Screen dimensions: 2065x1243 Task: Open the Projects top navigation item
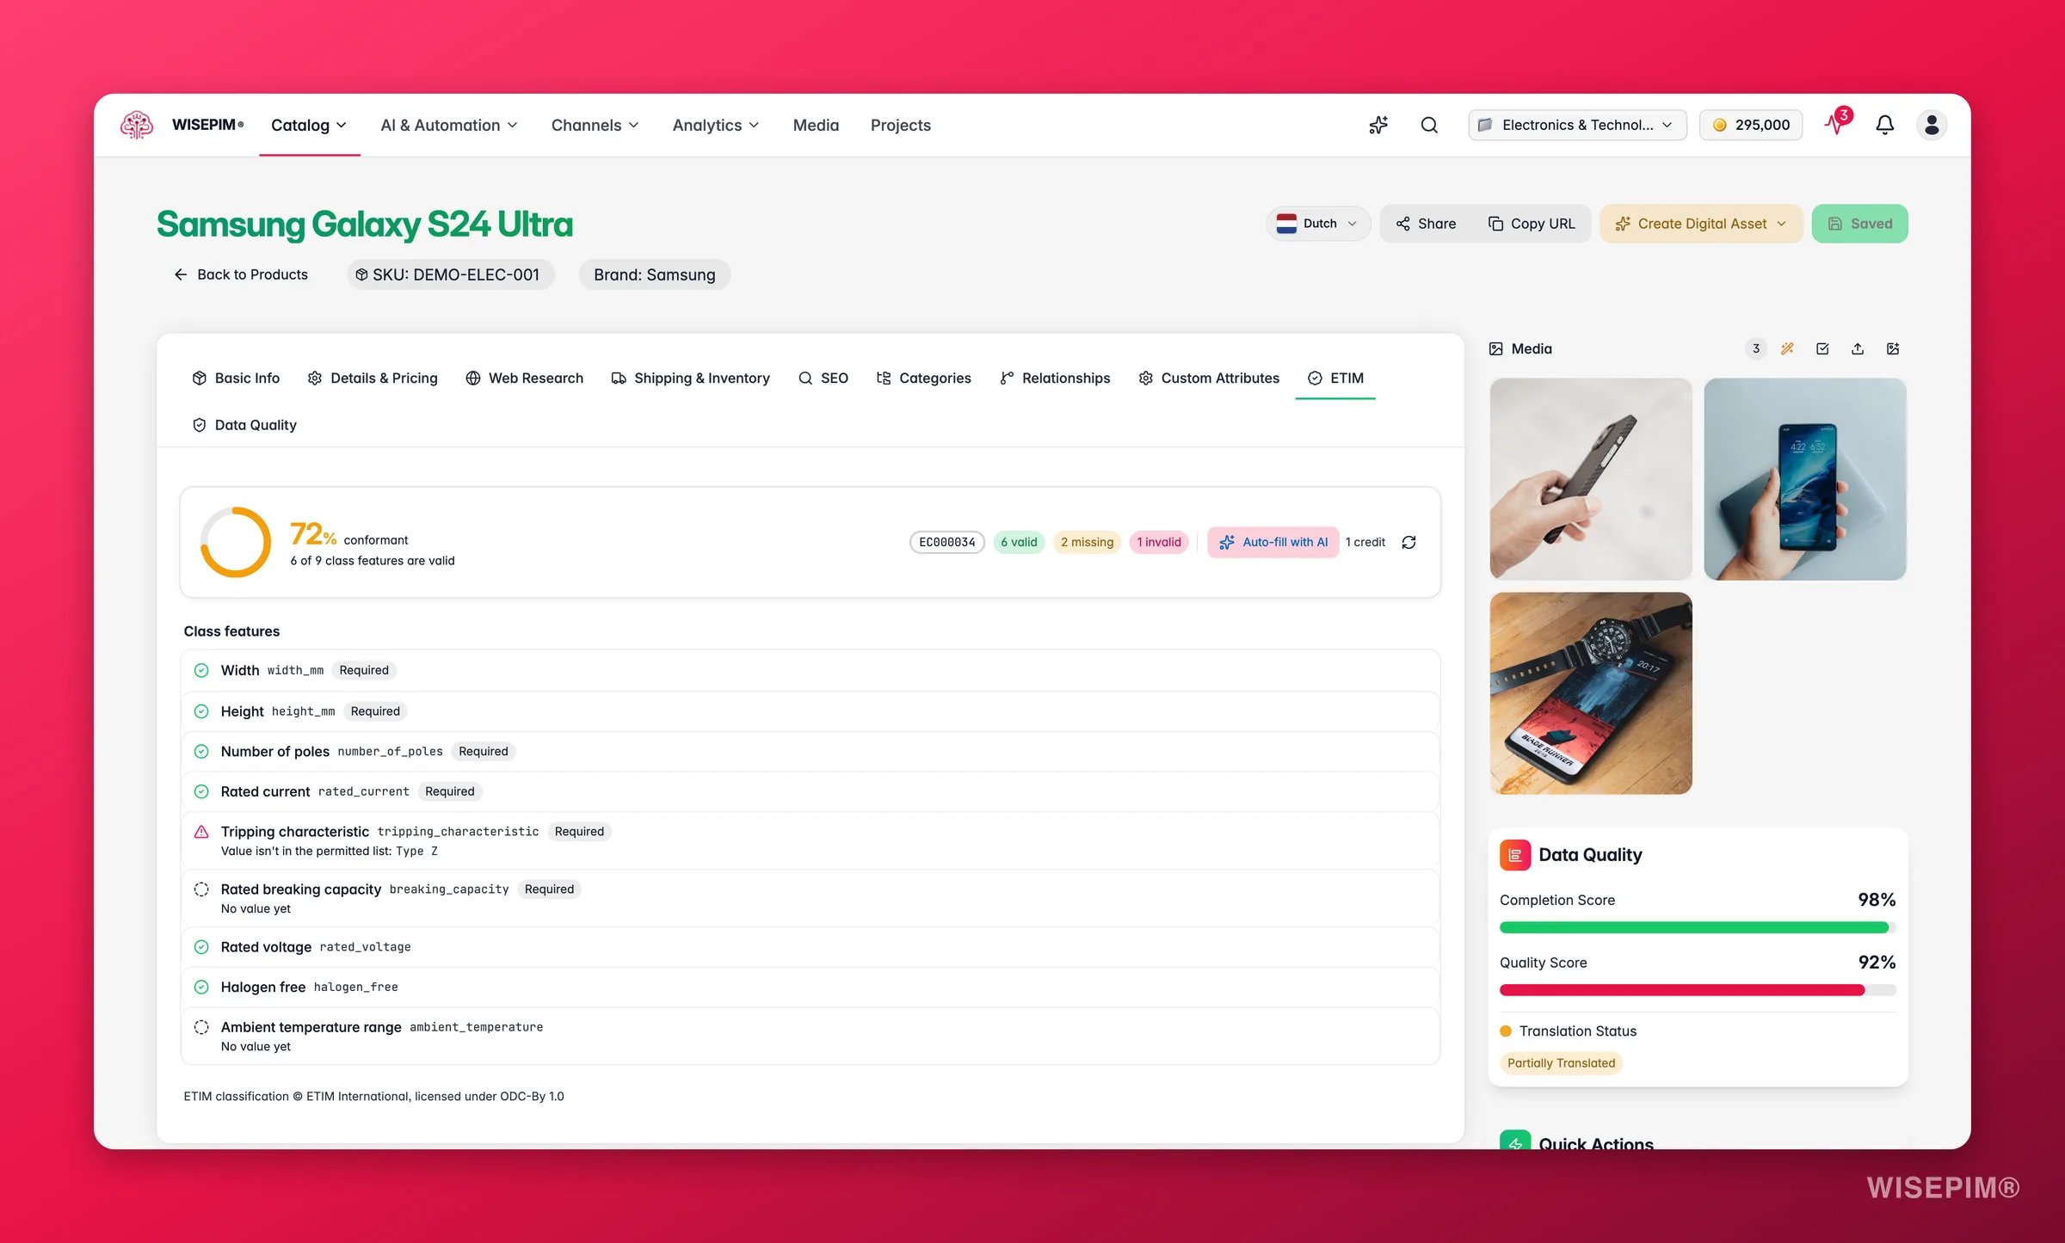point(900,125)
